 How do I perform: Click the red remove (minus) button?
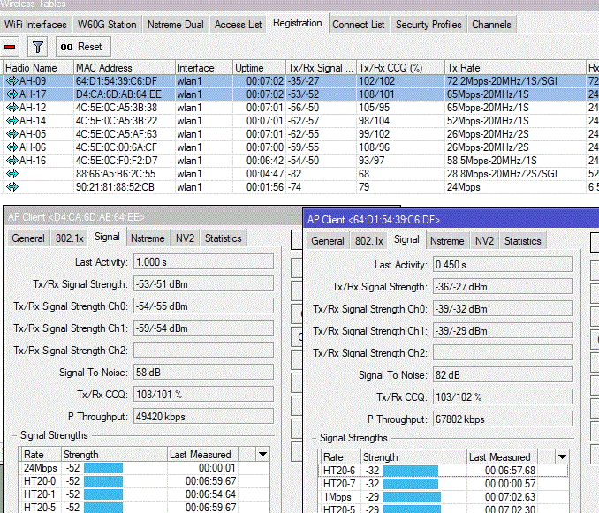10,47
